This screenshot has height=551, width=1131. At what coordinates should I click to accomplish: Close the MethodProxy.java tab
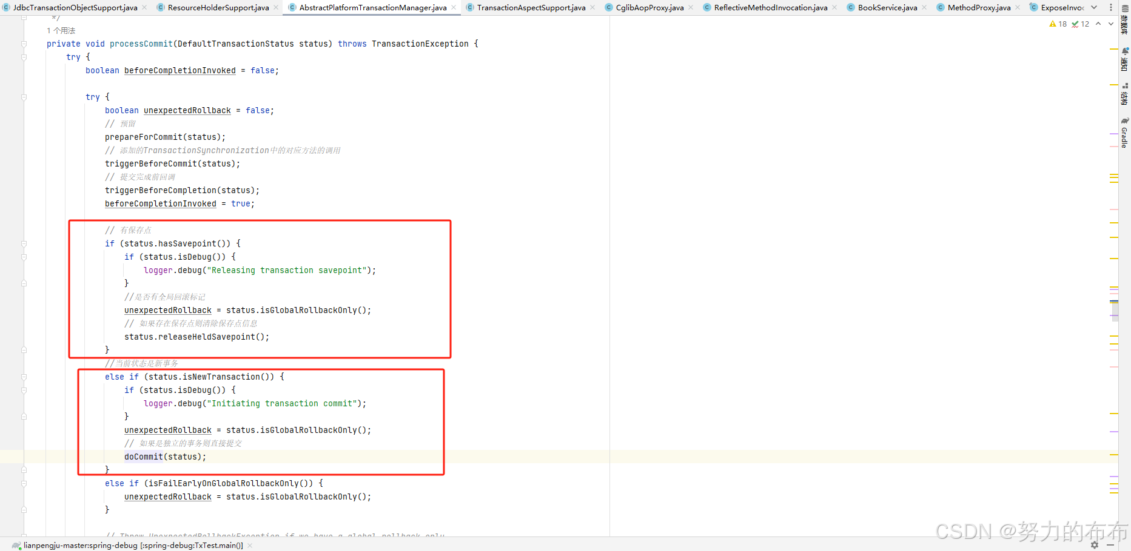[x=1018, y=7]
